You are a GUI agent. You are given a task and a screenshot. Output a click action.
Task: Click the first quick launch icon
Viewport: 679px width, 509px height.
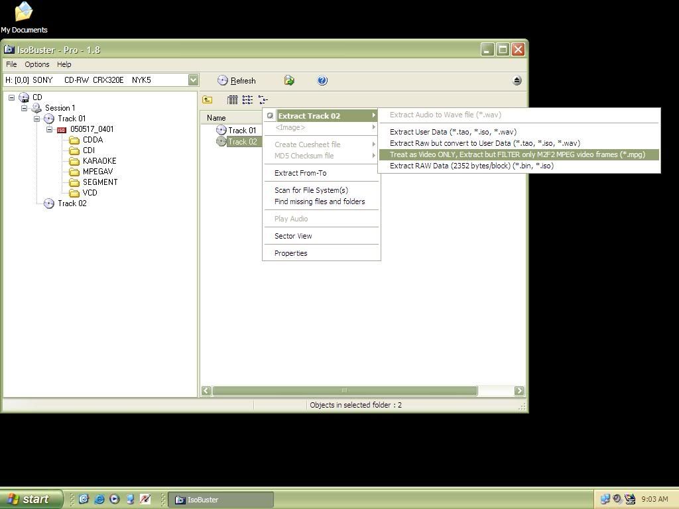[x=84, y=499]
